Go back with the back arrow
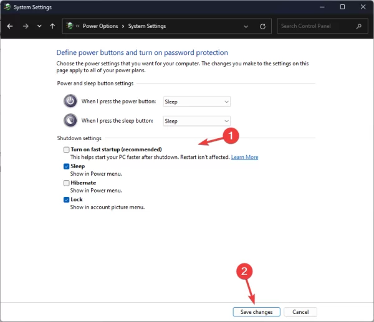Image resolution: width=374 pixels, height=322 pixels. click(x=10, y=26)
